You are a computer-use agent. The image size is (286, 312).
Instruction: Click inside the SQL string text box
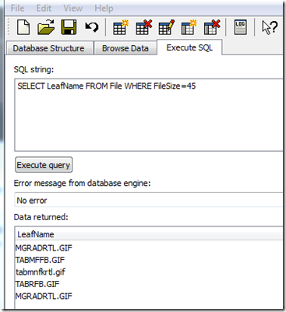(149, 115)
